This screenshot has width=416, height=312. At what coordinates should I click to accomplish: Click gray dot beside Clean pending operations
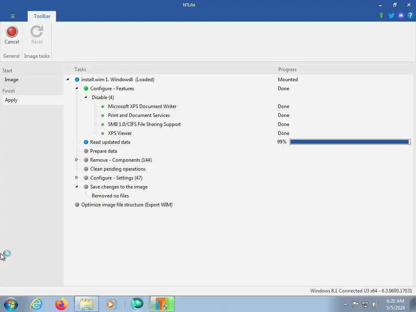tap(86, 169)
